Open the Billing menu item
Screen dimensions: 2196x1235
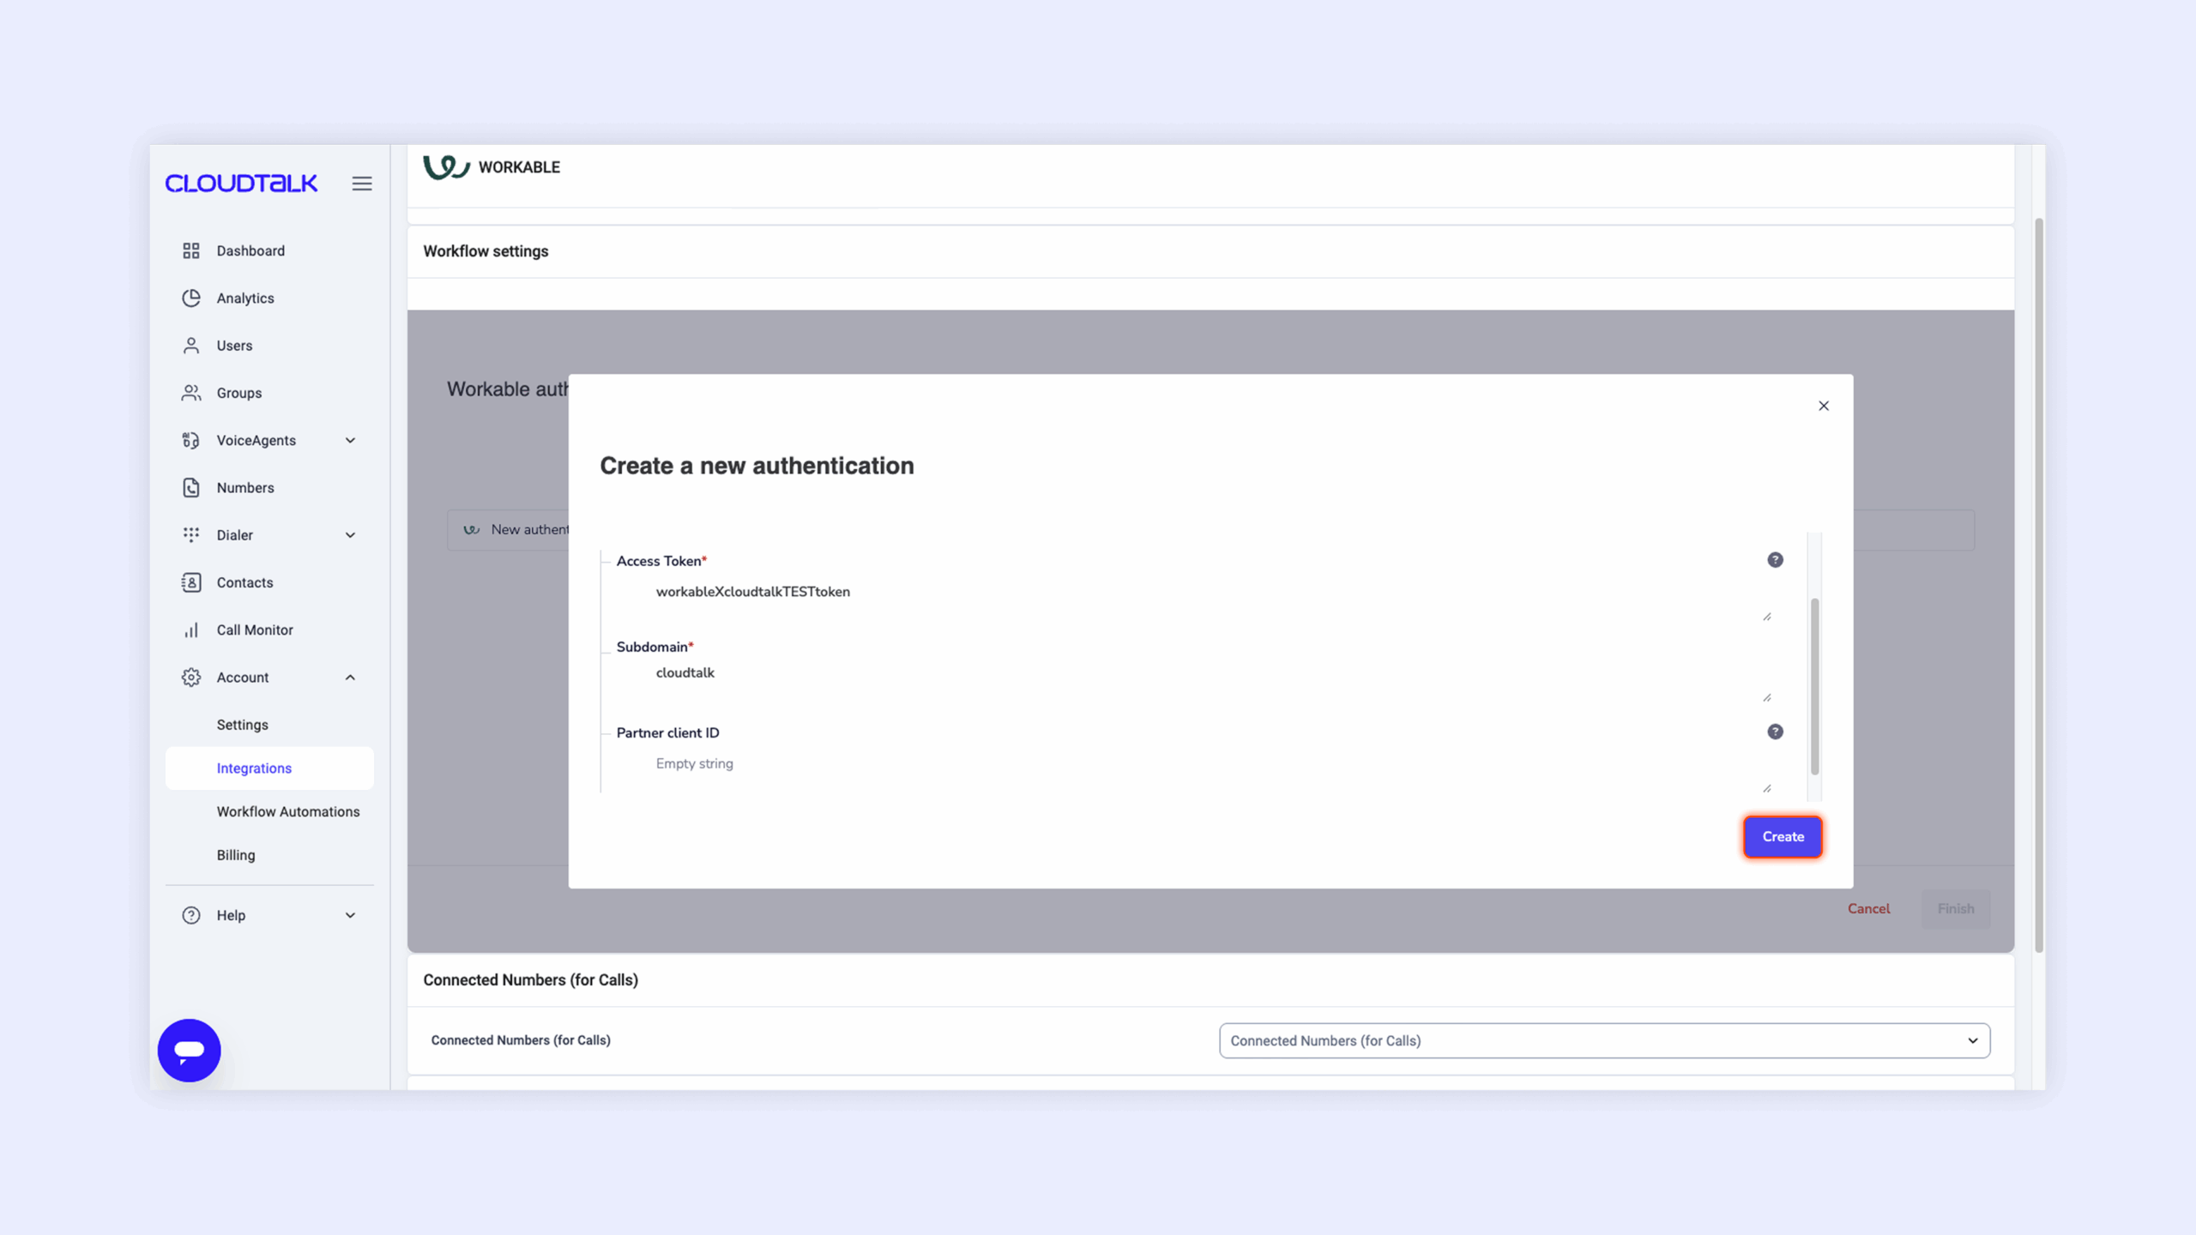tap(236, 855)
